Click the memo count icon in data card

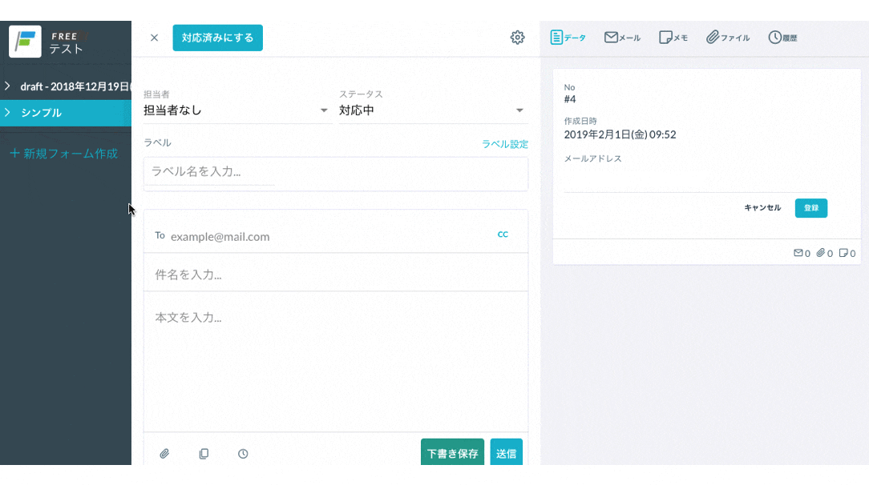[843, 253]
